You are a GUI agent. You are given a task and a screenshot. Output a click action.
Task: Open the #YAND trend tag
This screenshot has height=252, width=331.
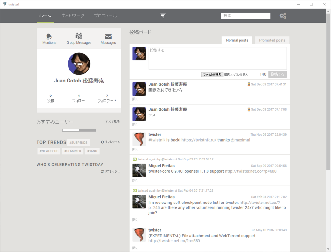(x=92, y=151)
